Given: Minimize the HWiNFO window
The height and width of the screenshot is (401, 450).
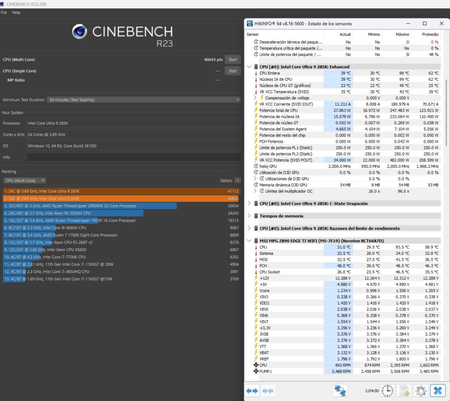Looking at the screenshot, I should pos(408,24).
